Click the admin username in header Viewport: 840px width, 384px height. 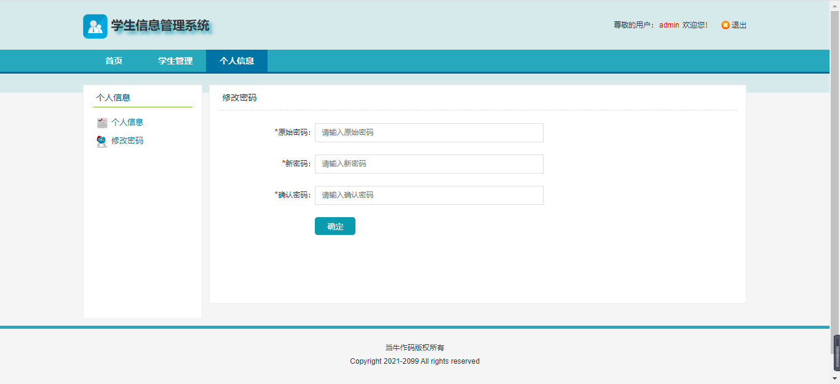[x=669, y=25]
